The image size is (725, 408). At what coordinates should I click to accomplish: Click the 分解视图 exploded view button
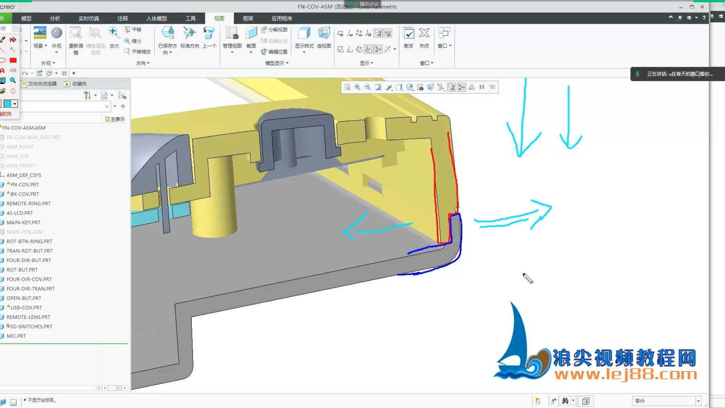(x=274, y=30)
